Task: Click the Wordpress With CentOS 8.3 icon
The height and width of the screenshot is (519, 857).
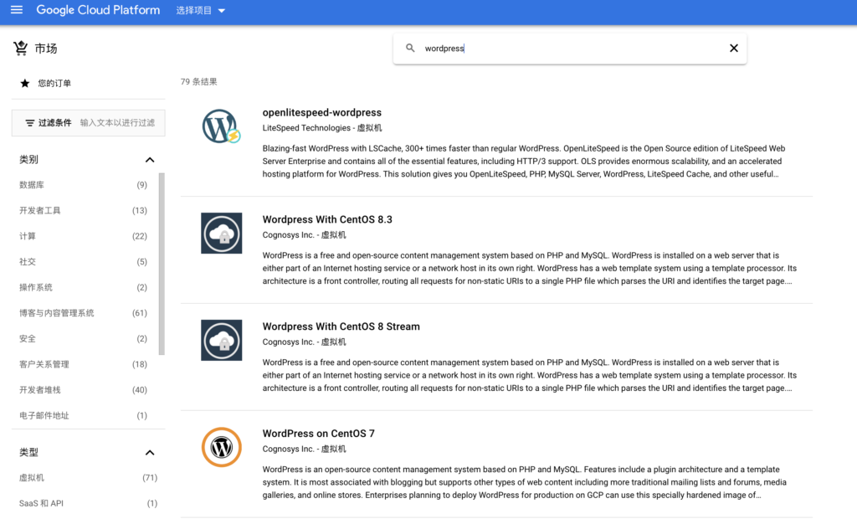Action: click(x=221, y=233)
